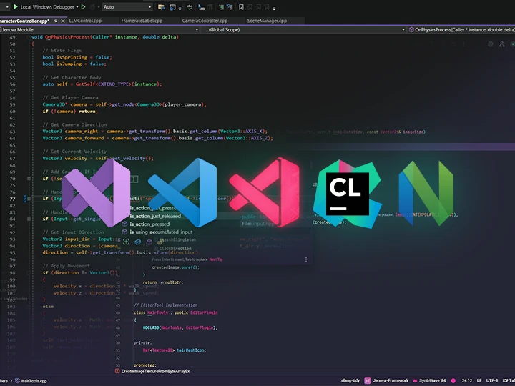The width and height of the screenshot is (515, 386).
Task: Expand the folded block at line 70
Action: click(x=29, y=179)
